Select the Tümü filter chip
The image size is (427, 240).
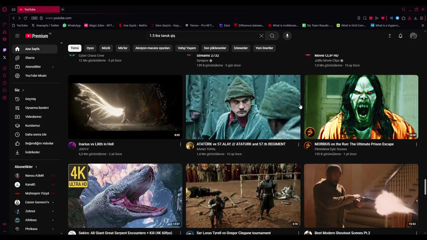[75, 48]
